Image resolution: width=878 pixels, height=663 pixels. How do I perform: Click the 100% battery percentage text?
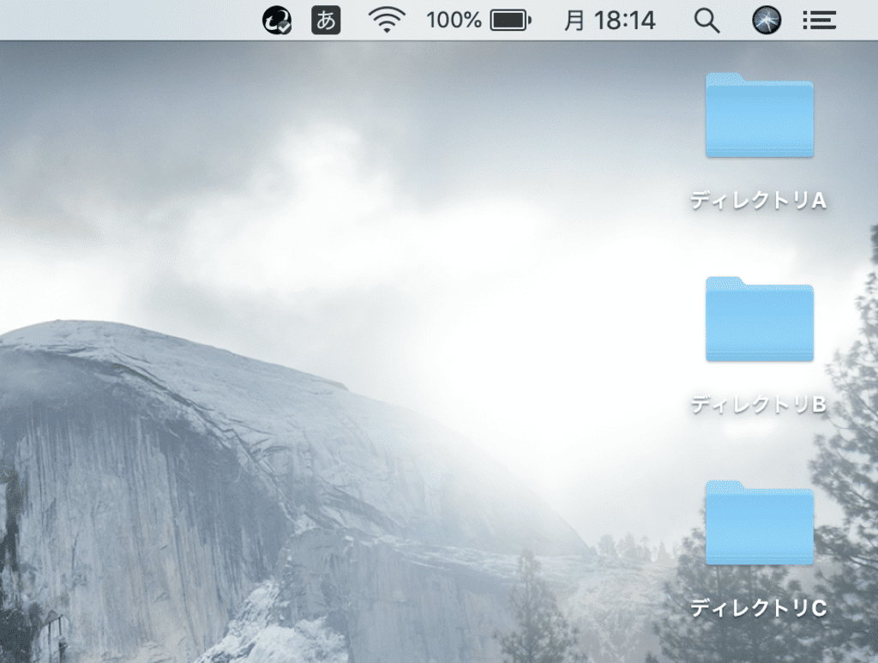click(x=454, y=21)
